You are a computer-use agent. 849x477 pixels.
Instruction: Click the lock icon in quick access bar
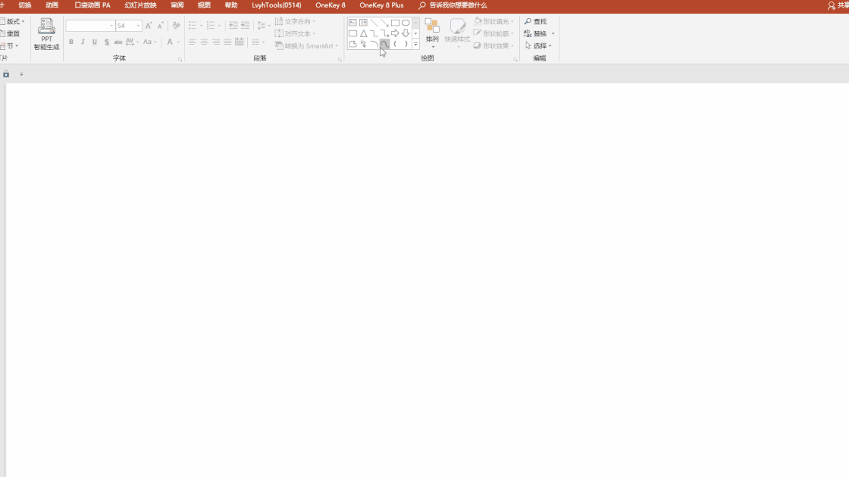[6, 73]
